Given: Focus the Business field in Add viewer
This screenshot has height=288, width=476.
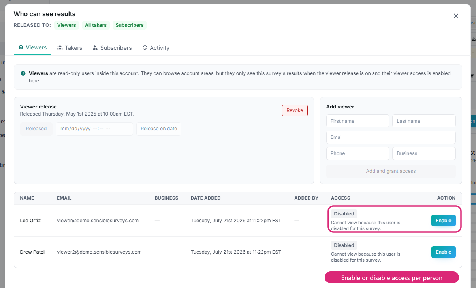Looking at the screenshot, I should (x=424, y=153).
